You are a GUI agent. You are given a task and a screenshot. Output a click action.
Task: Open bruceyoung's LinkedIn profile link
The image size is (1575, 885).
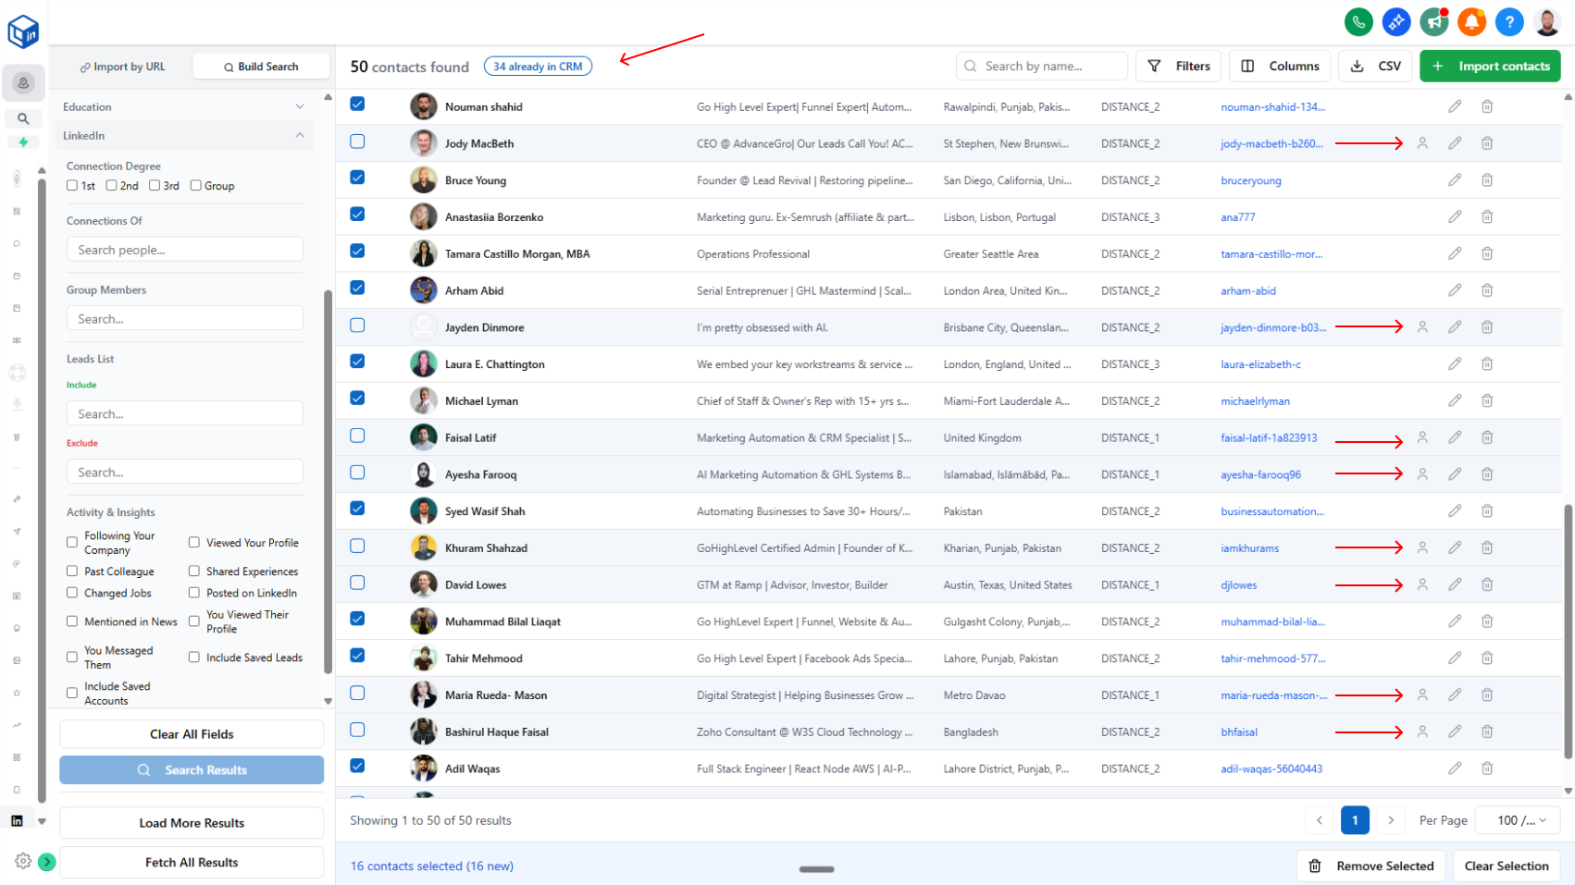pyautogui.click(x=1250, y=179)
